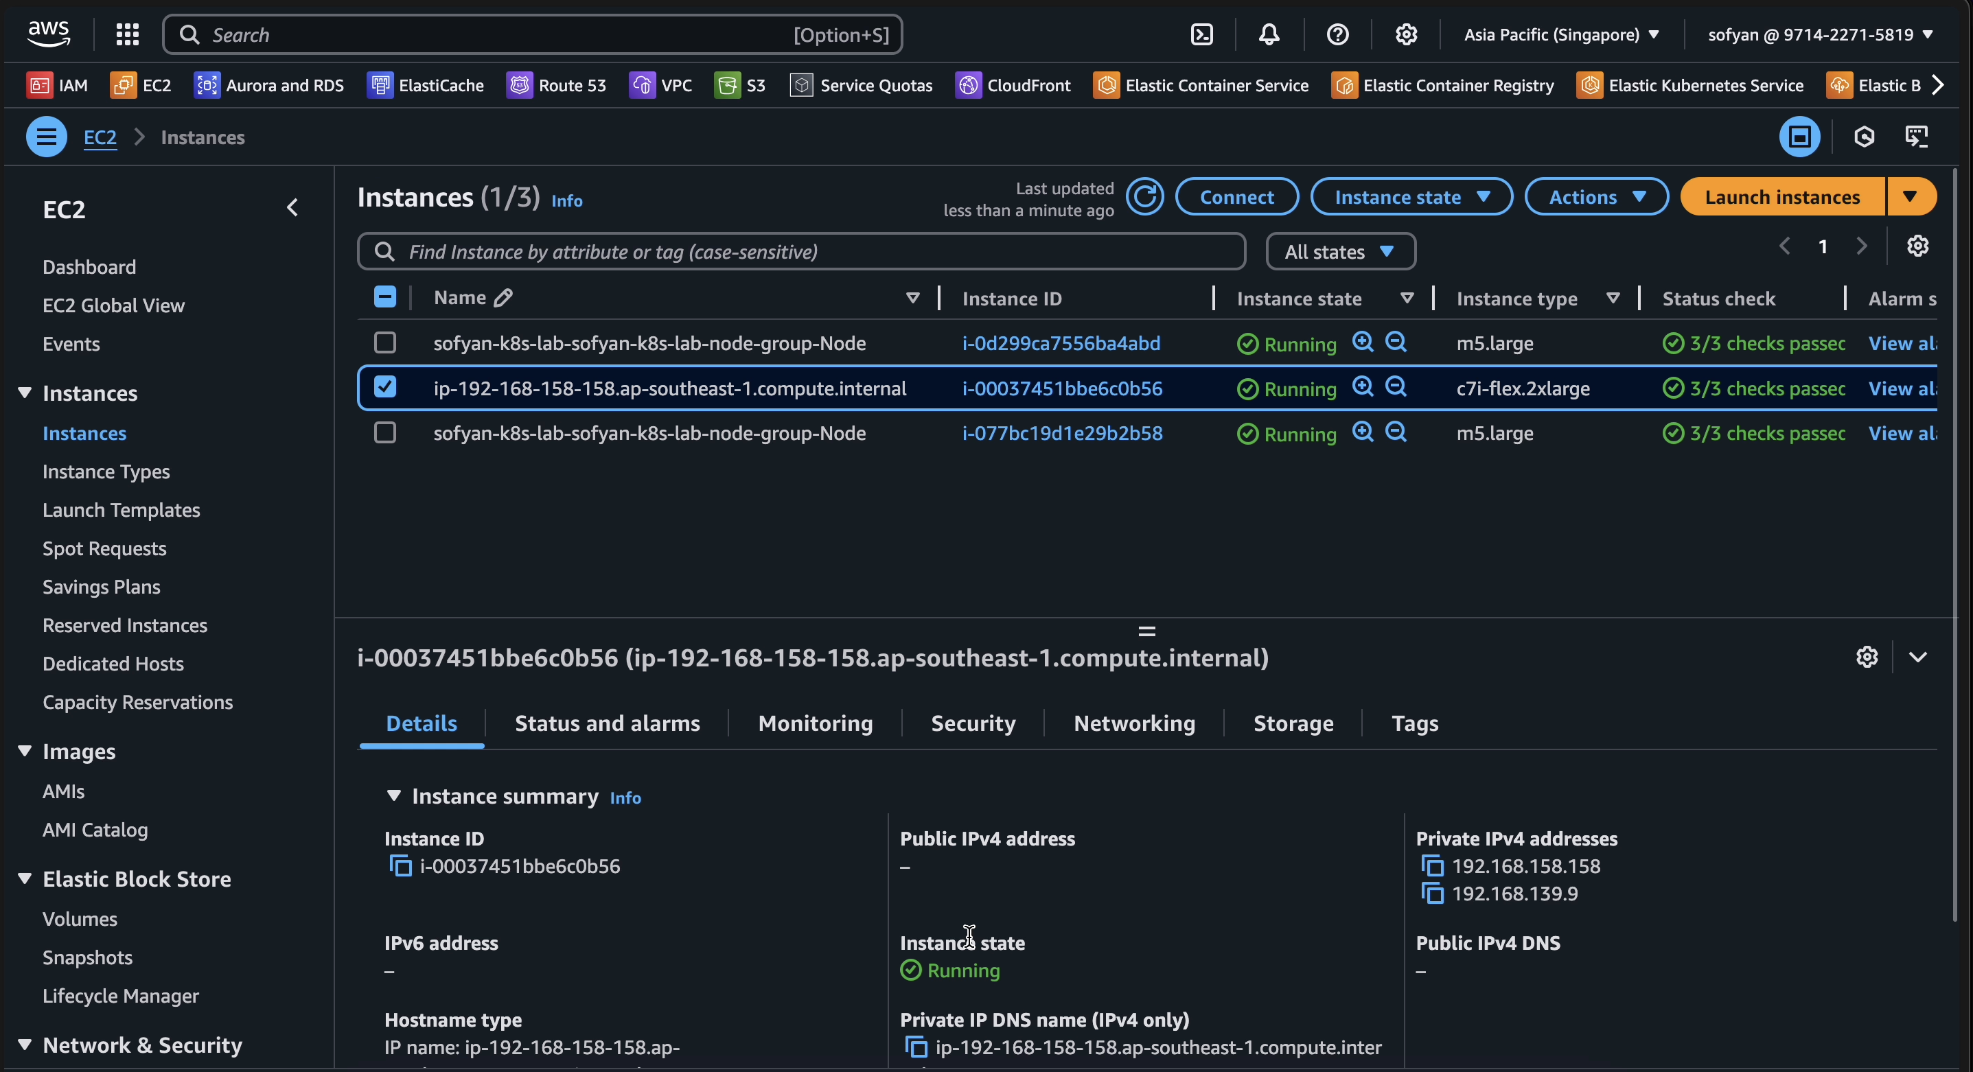
Task: Open Elastic Container Service shortcut
Action: 1201,85
